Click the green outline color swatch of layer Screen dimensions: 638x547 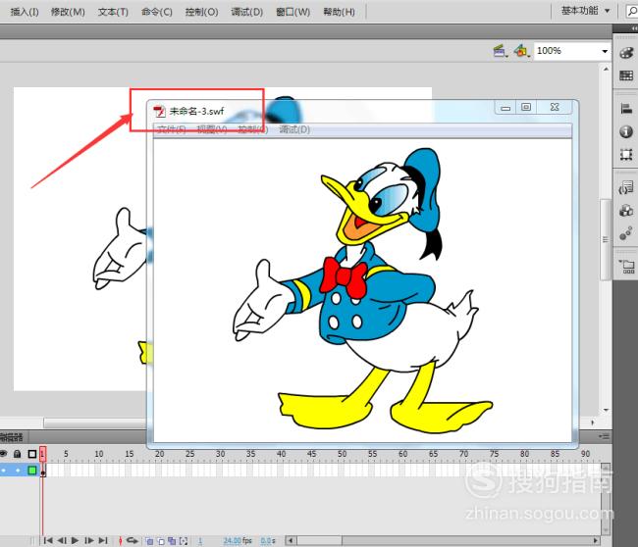tap(32, 471)
